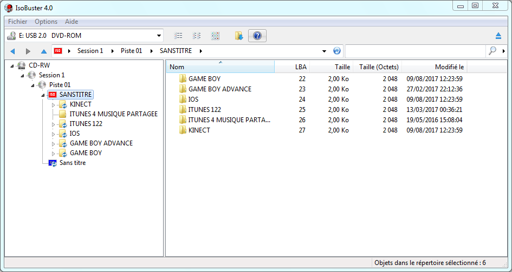
Task: Select Piste 01 in the tree
Action: (x=60, y=85)
